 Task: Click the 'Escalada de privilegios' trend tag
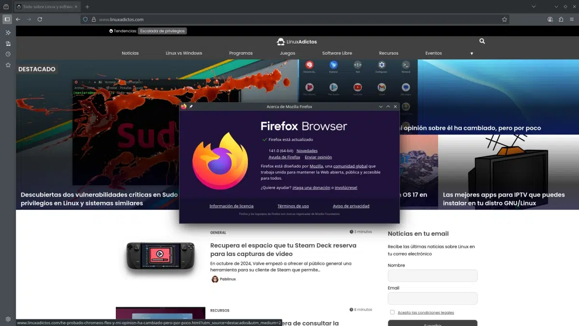pyautogui.click(x=162, y=31)
